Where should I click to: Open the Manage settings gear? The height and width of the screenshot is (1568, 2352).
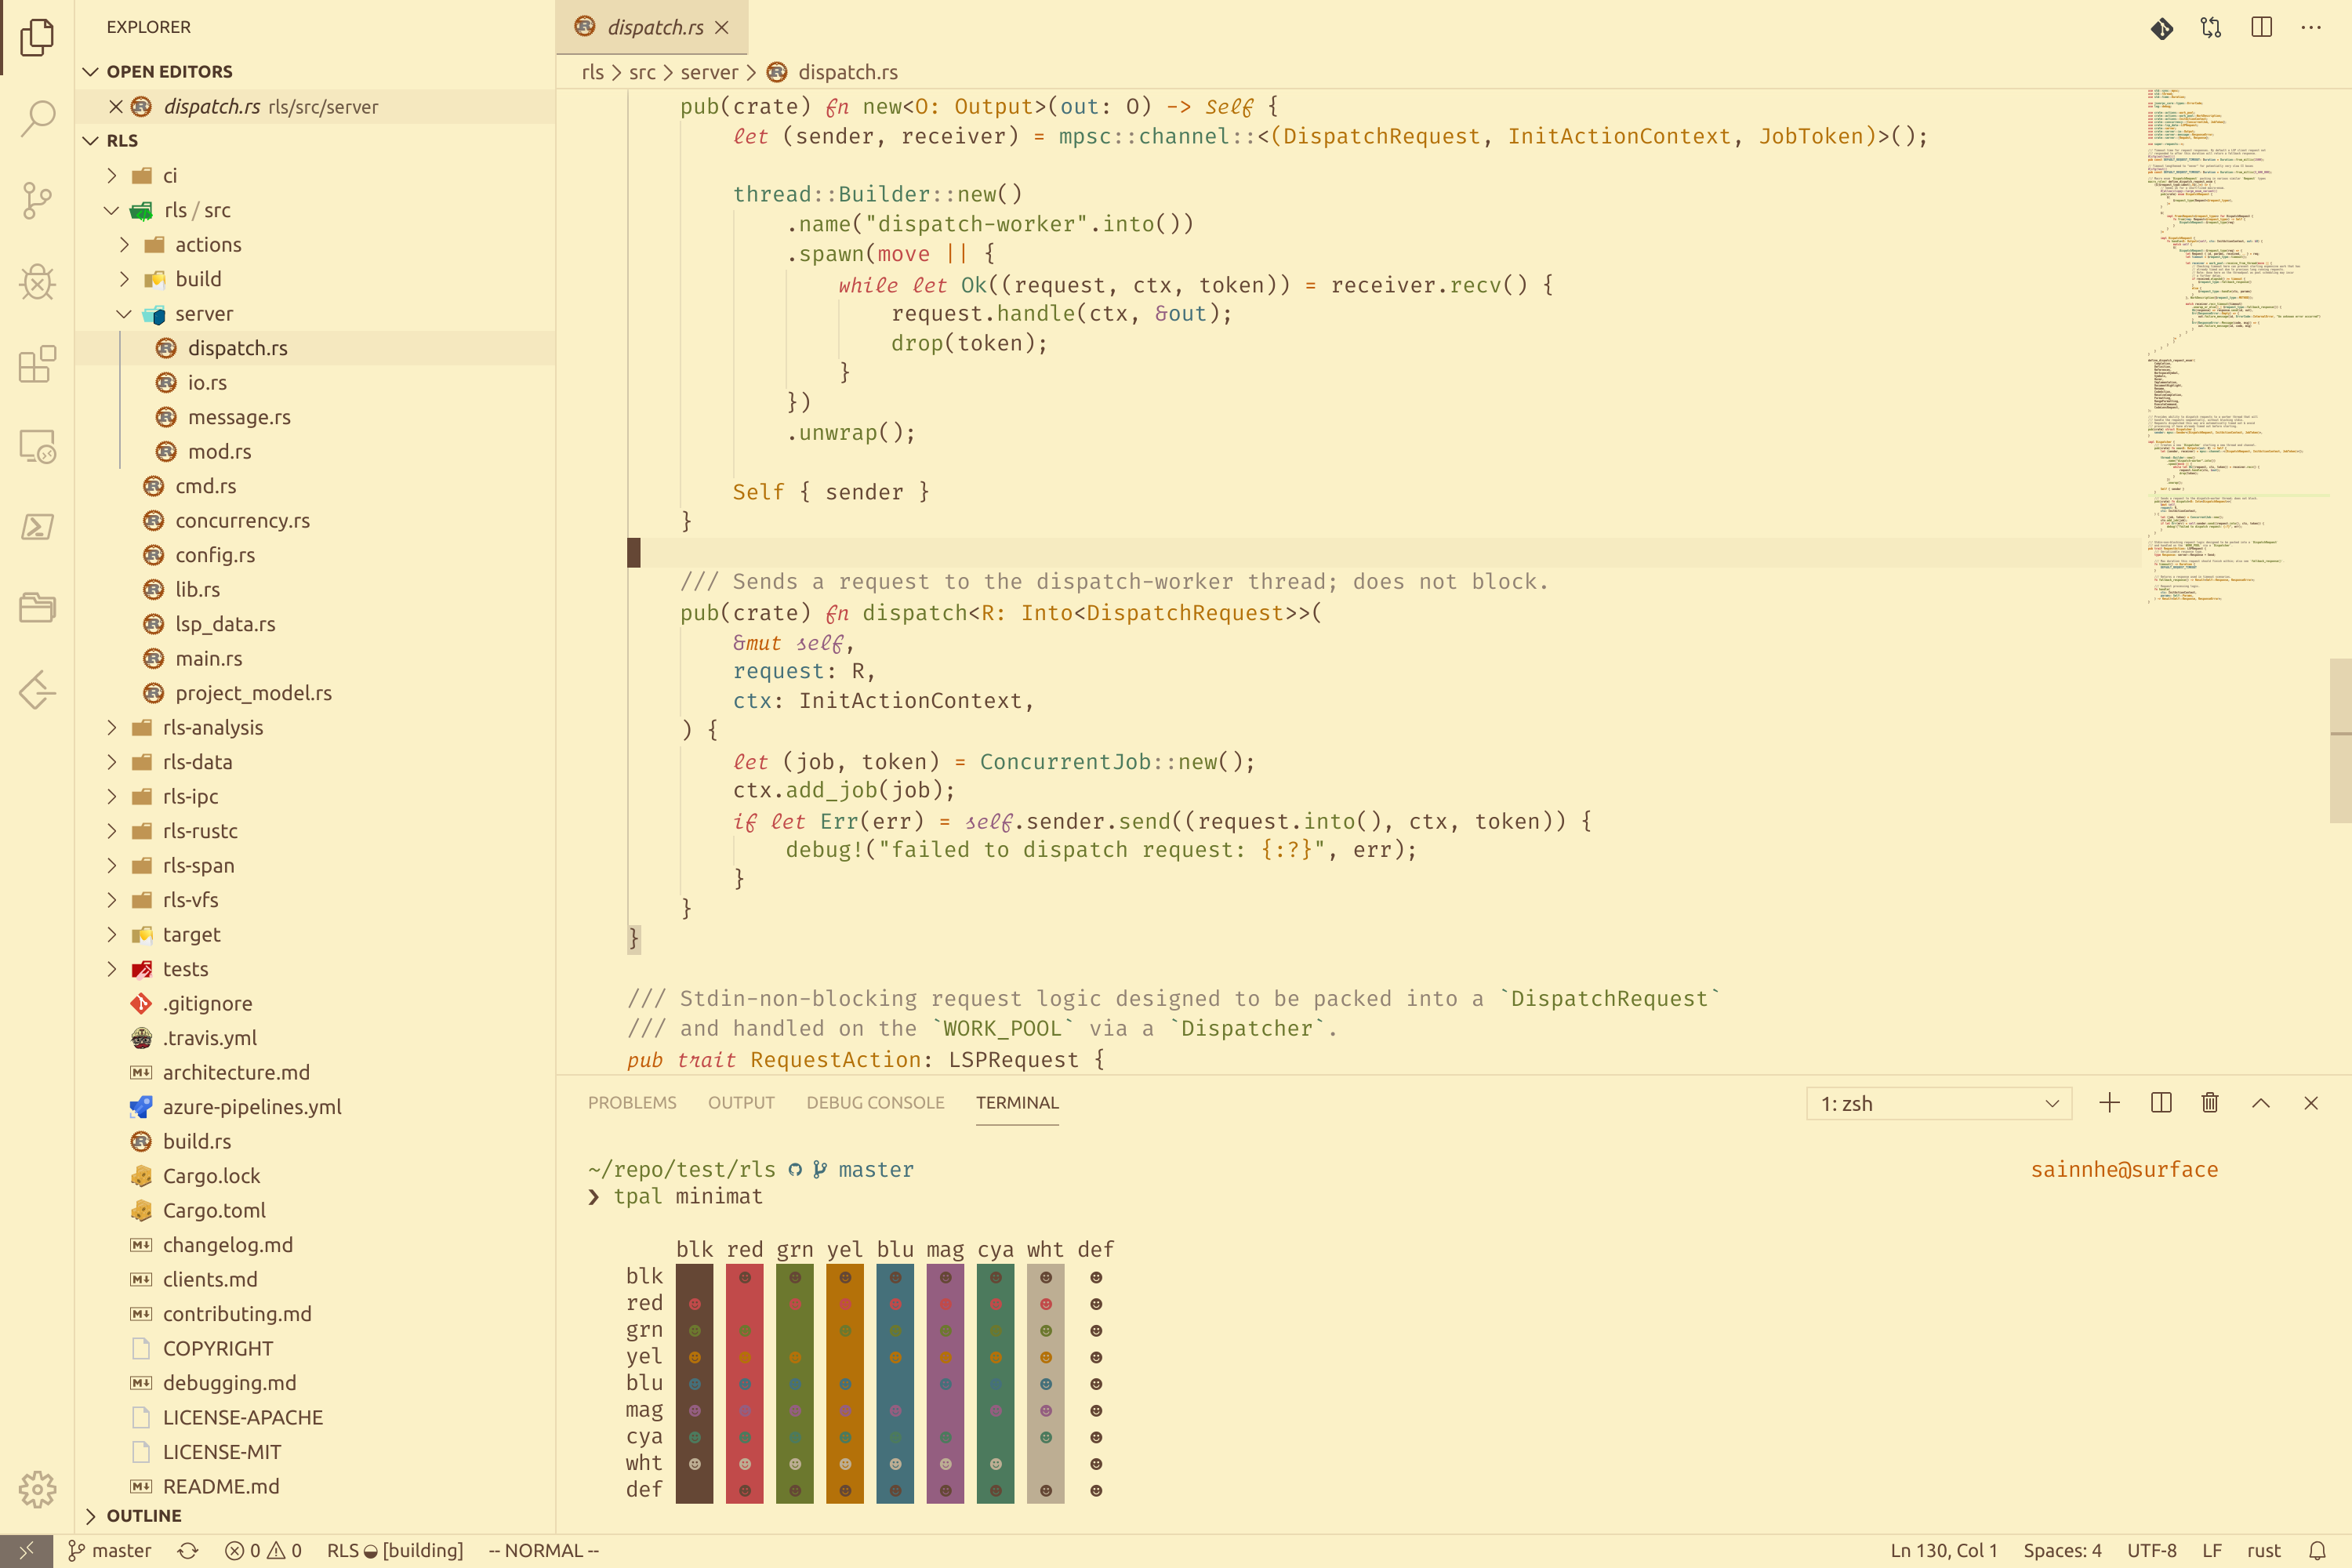37,1489
